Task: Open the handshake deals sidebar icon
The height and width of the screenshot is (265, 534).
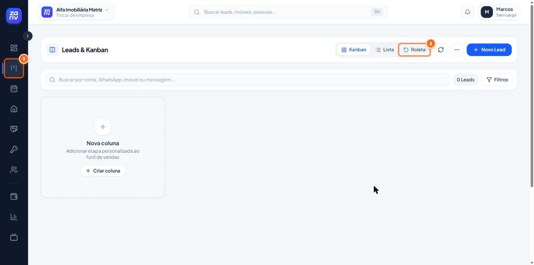Action: pos(14,129)
